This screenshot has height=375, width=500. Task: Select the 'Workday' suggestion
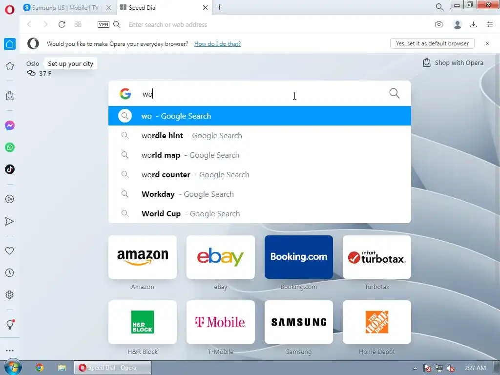click(260, 194)
